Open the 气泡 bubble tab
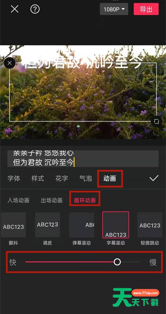 pos(86,178)
